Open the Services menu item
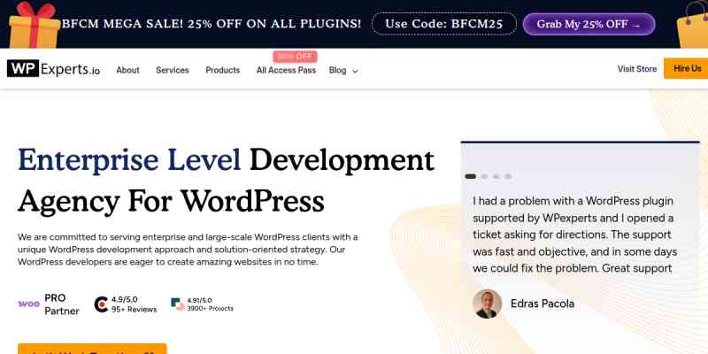708x354 pixels. tap(172, 70)
